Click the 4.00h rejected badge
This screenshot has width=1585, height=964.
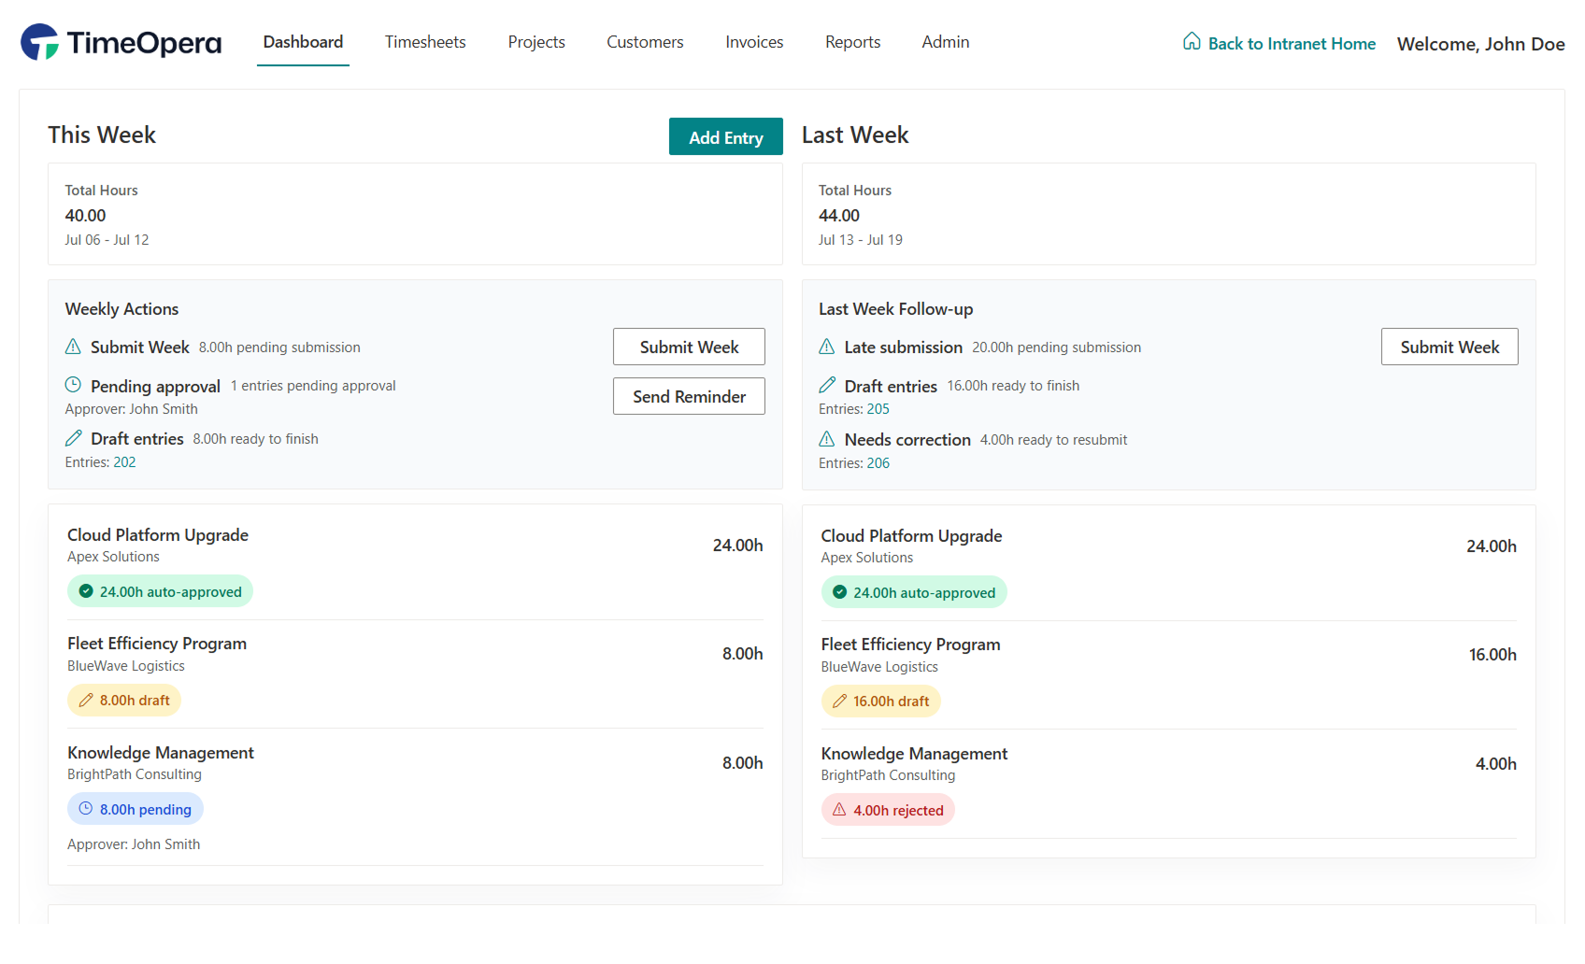[x=888, y=810]
